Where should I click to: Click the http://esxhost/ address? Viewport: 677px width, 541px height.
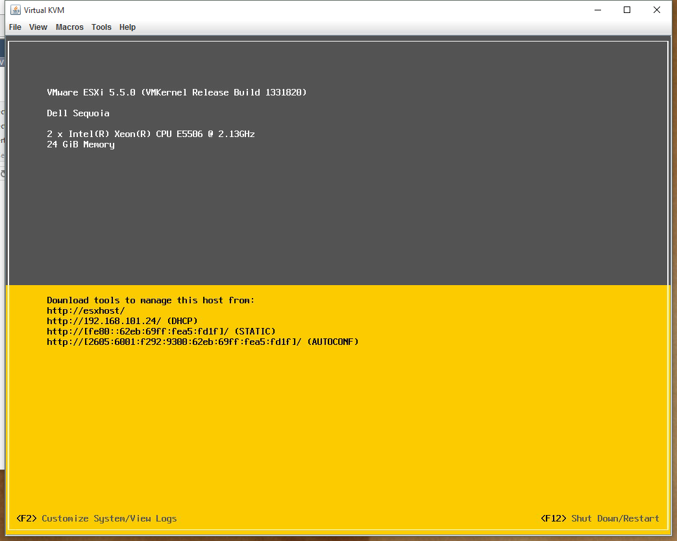tap(86, 310)
